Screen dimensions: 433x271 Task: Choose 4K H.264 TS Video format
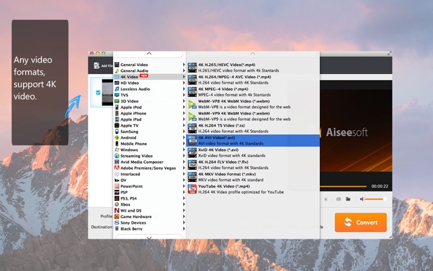click(x=253, y=128)
